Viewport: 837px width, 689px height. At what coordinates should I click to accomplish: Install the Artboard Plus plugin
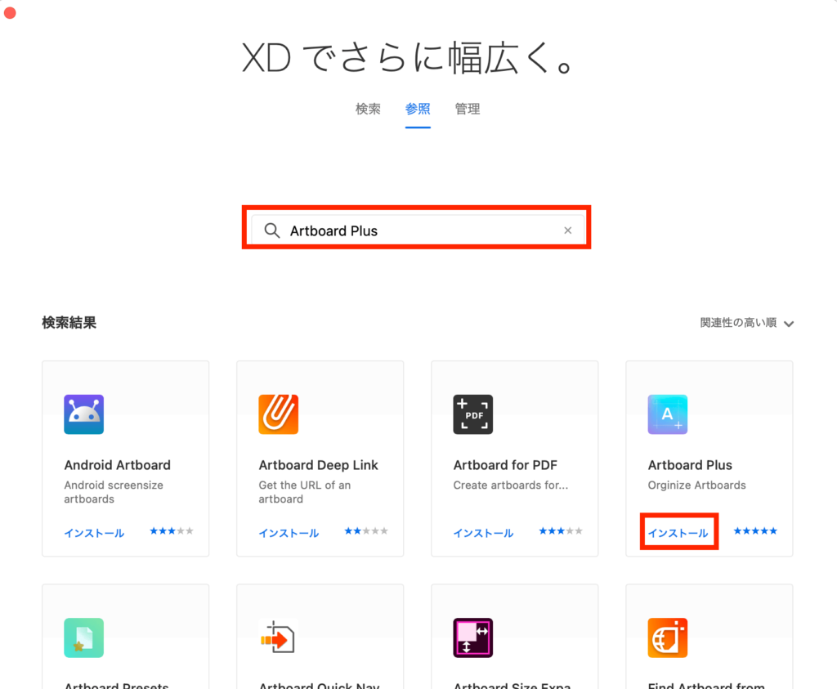tap(678, 533)
